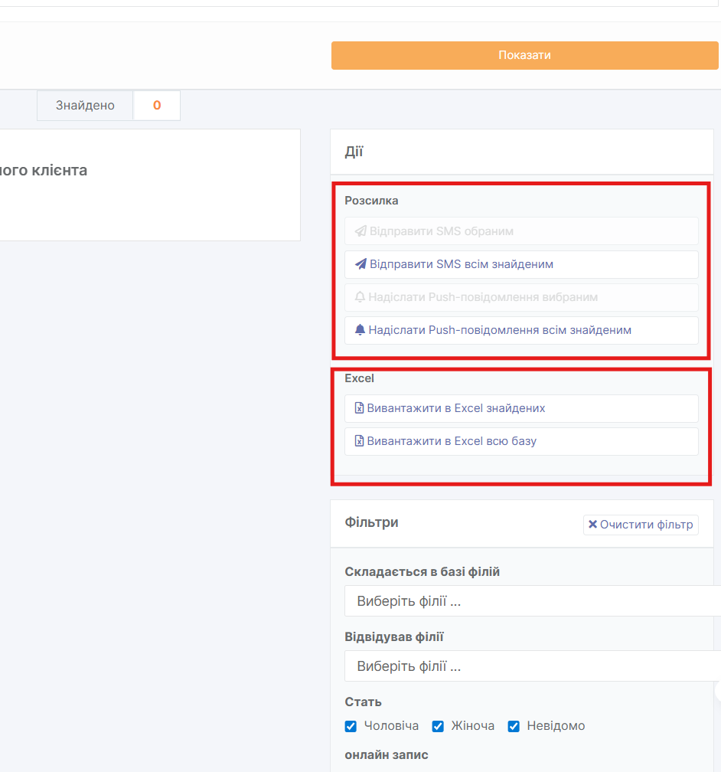
Task: Open the Відвідував філії branch selector
Action: click(x=531, y=666)
